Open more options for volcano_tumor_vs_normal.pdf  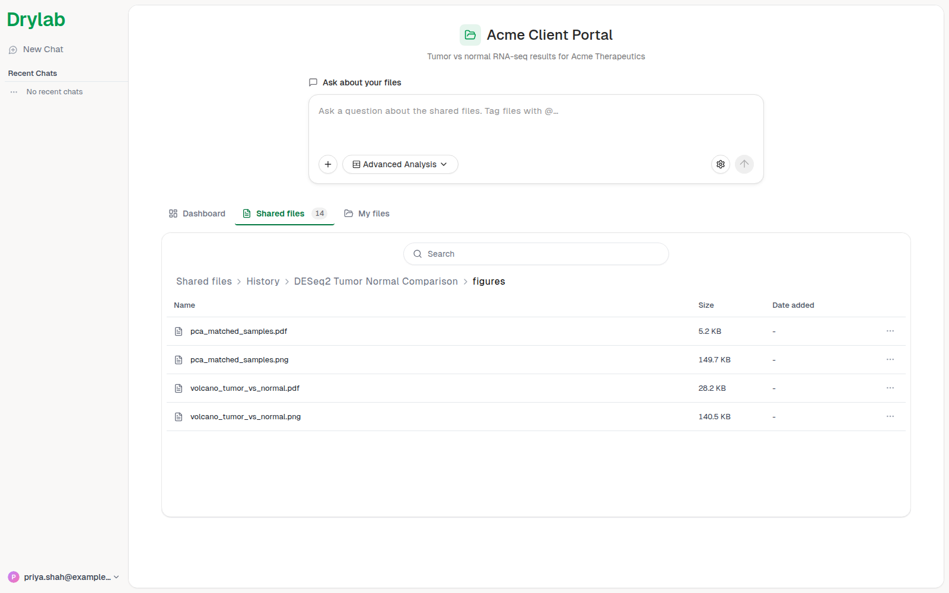pyautogui.click(x=890, y=388)
